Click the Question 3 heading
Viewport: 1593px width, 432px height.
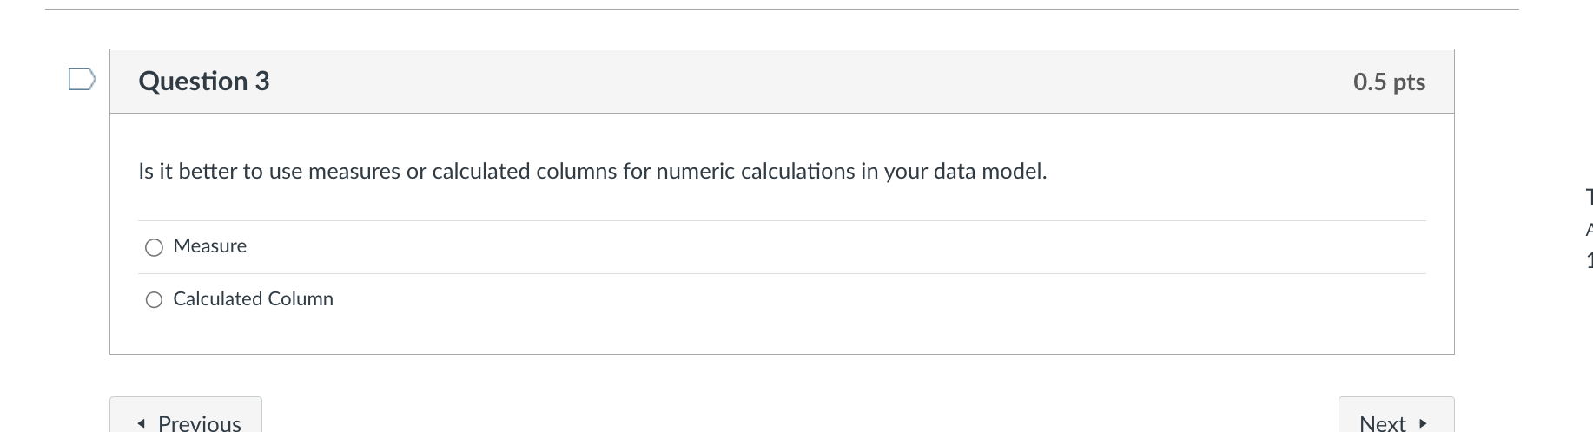click(x=204, y=81)
